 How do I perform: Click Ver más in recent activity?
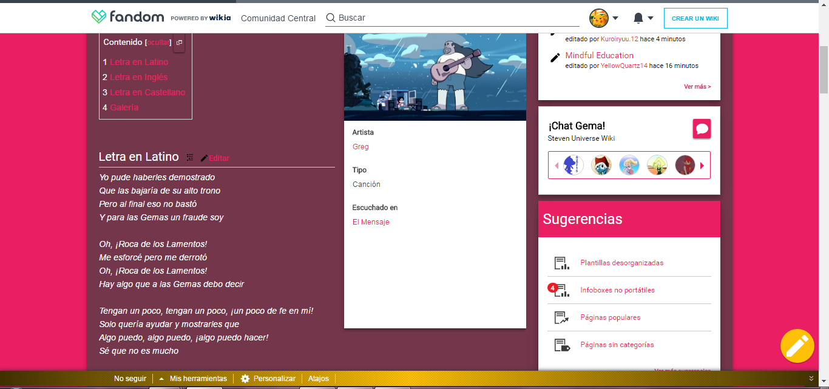697,87
